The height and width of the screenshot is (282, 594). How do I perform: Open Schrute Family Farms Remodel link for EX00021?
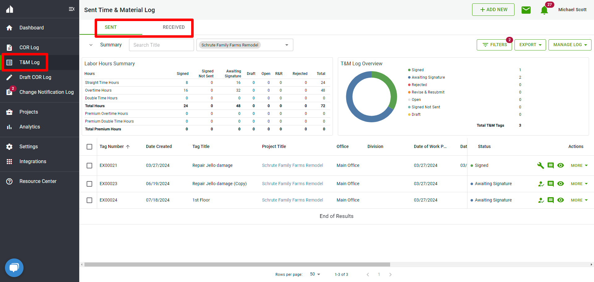point(292,166)
